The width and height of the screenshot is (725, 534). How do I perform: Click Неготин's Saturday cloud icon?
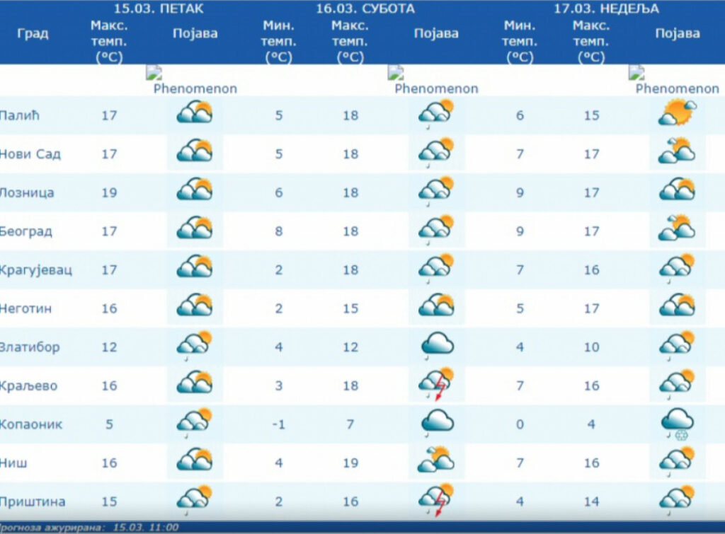436,306
